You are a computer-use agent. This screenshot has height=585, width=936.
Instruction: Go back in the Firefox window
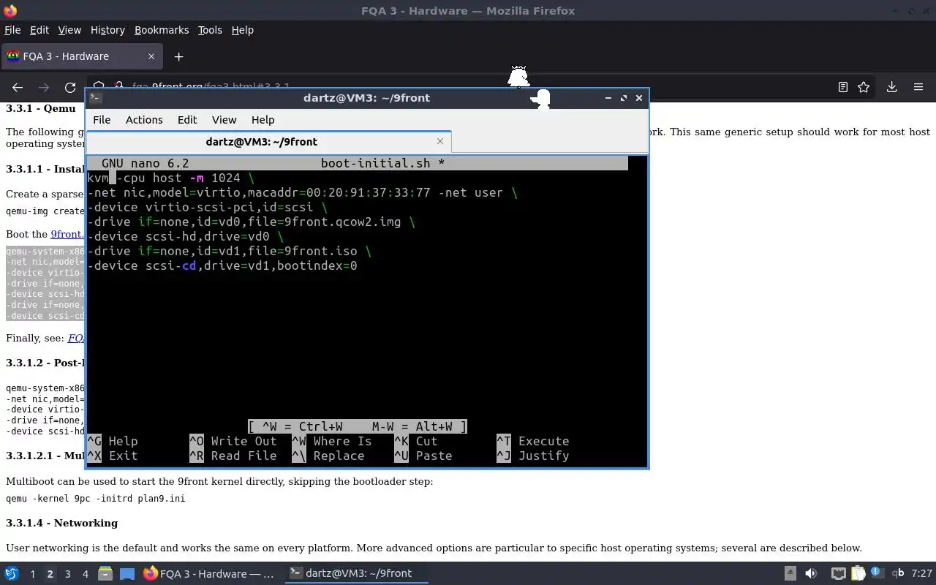tap(18, 87)
